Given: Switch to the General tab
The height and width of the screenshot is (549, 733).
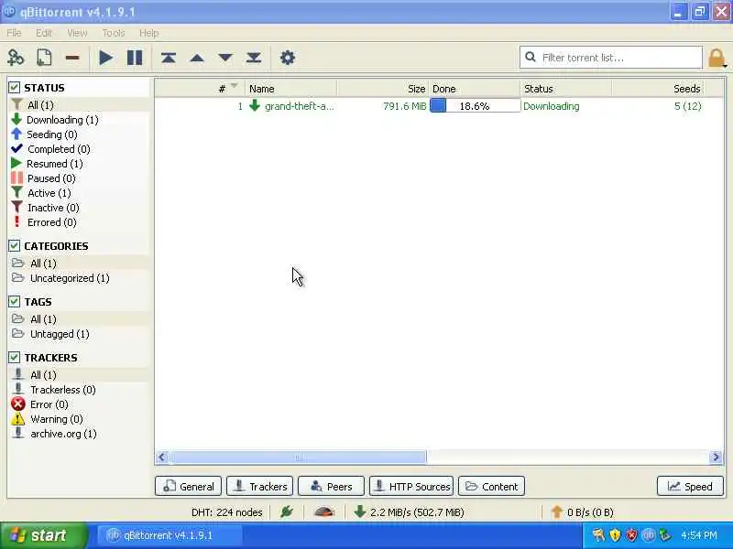Looking at the screenshot, I should pos(188,486).
